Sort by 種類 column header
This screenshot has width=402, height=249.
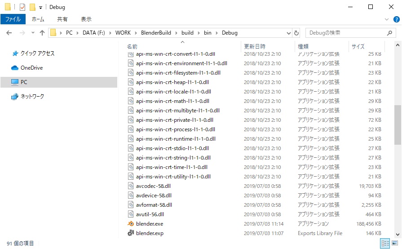pyautogui.click(x=303, y=46)
